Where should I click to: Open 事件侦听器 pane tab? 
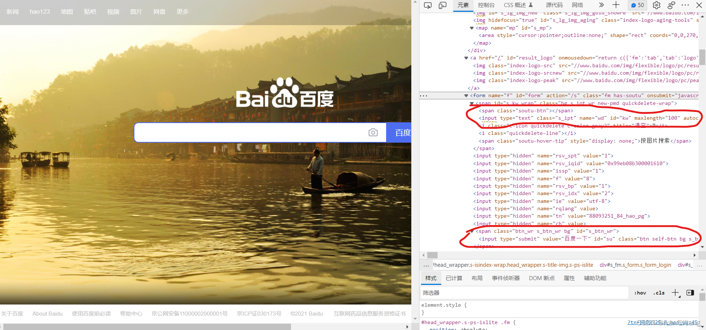(506, 278)
